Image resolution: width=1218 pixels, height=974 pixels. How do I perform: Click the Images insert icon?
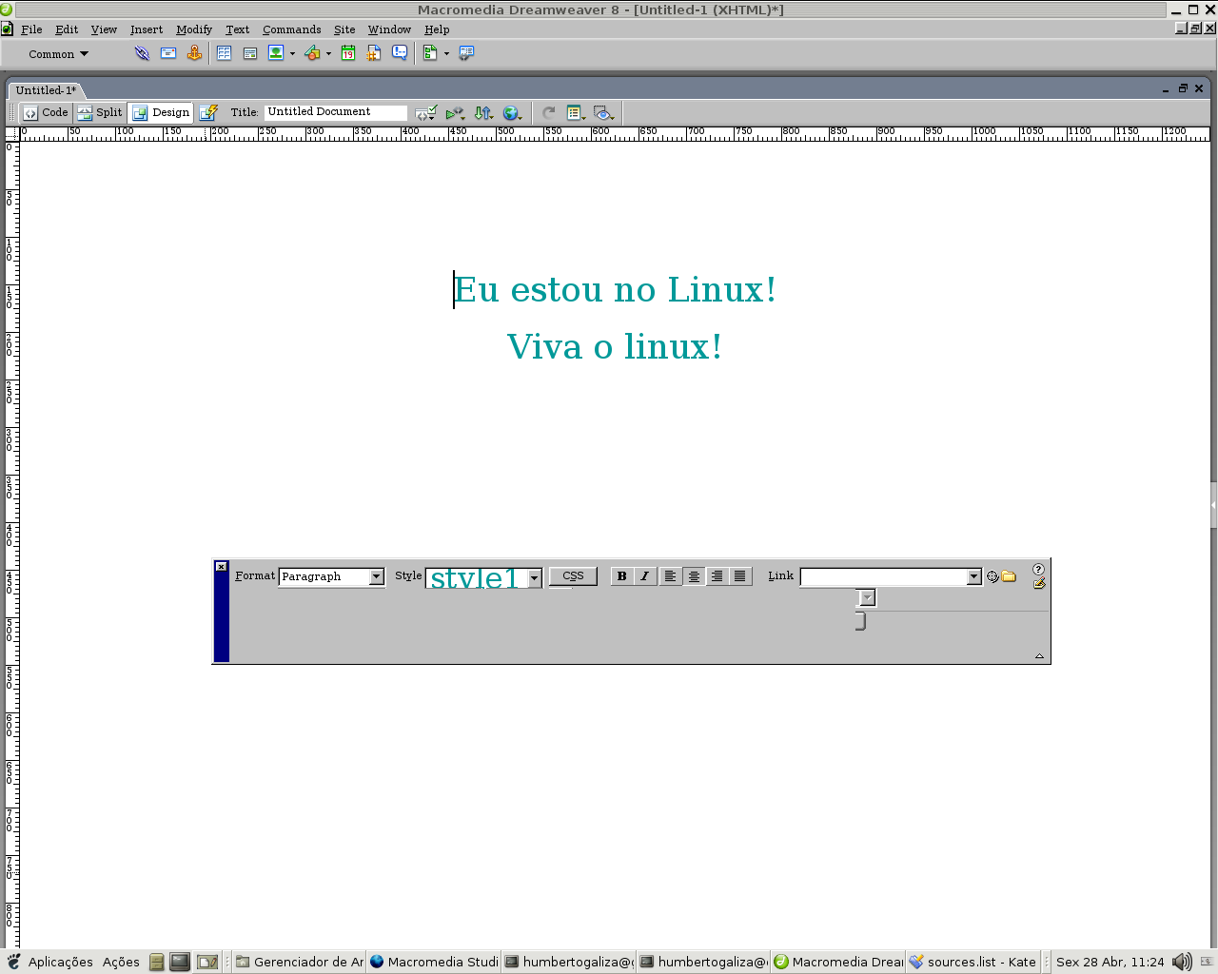coord(276,53)
